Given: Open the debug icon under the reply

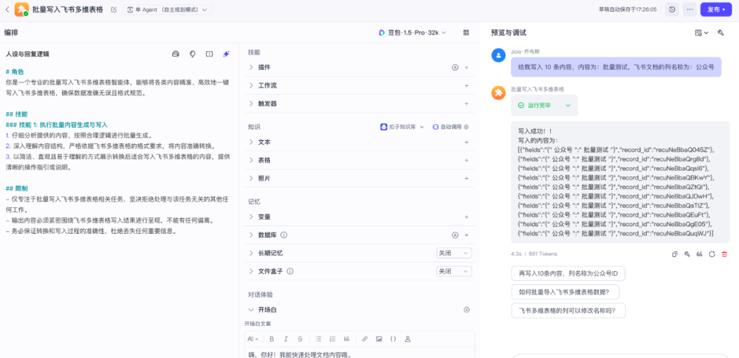Looking at the screenshot, I should click(x=687, y=254).
